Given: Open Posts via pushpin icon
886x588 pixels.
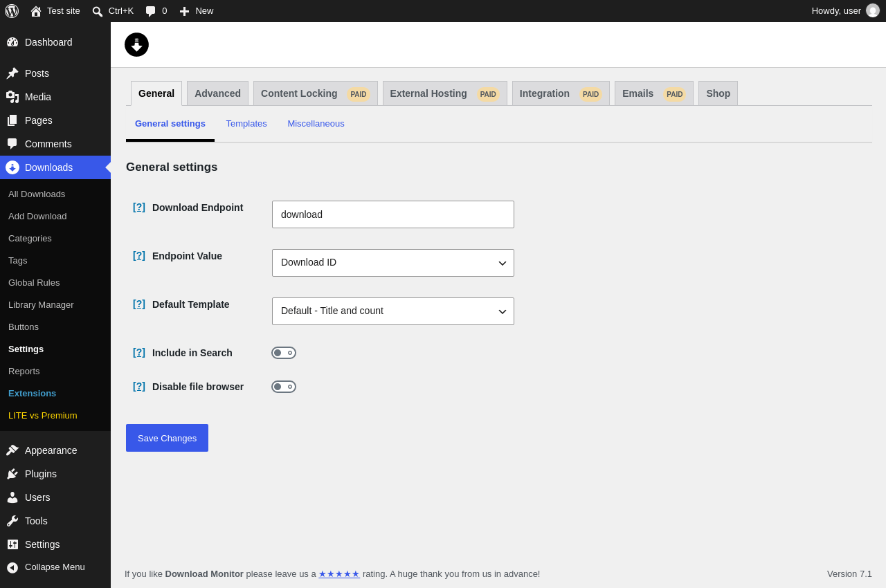Looking at the screenshot, I should [12, 73].
